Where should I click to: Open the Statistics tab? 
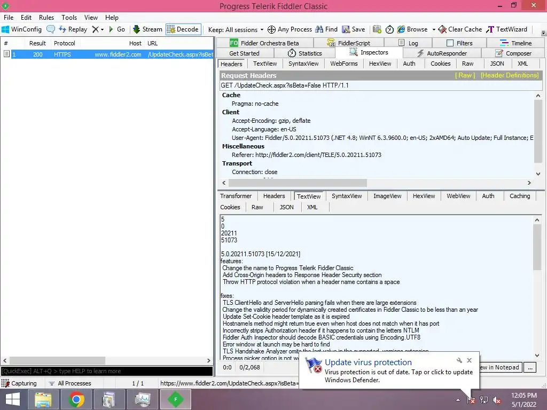click(x=304, y=53)
